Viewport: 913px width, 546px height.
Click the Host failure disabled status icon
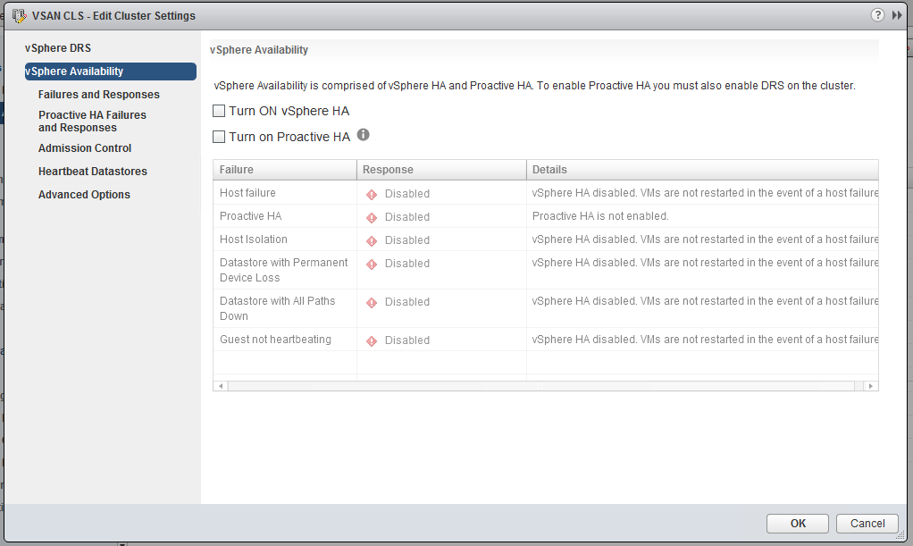pyautogui.click(x=372, y=194)
